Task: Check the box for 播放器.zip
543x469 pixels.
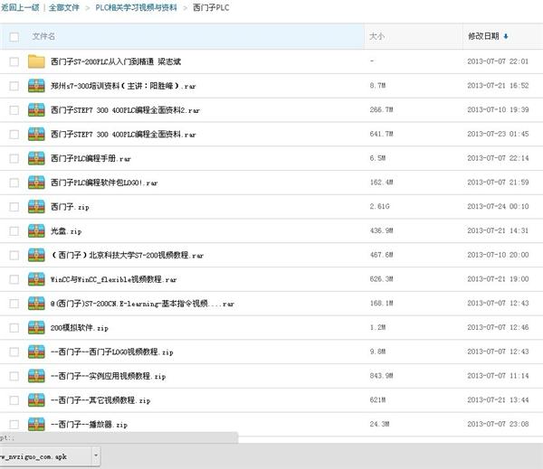Action: 14,425
